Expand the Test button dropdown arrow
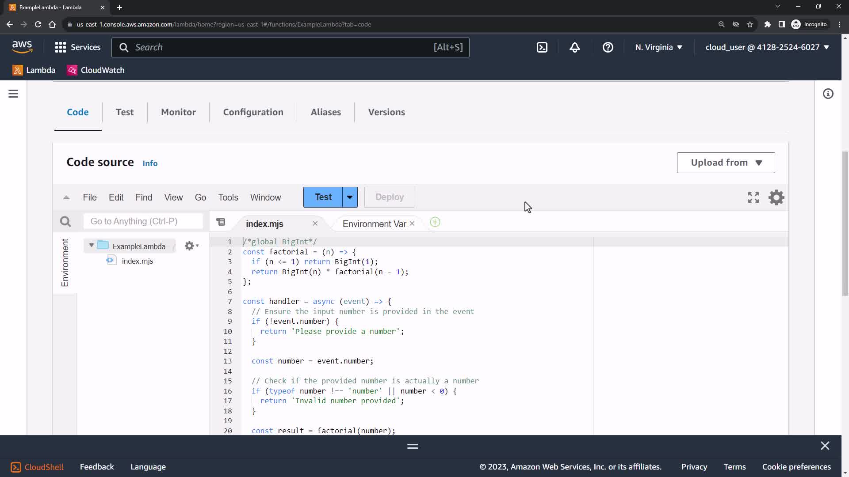Image resolution: width=849 pixels, height=477 pixels. pos(350,197)
